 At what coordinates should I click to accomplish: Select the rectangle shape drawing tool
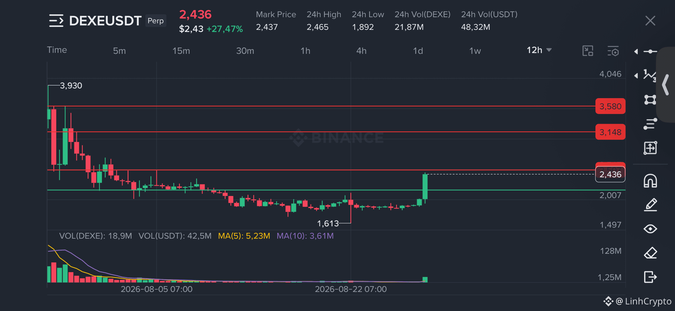[x=650, y=100]
